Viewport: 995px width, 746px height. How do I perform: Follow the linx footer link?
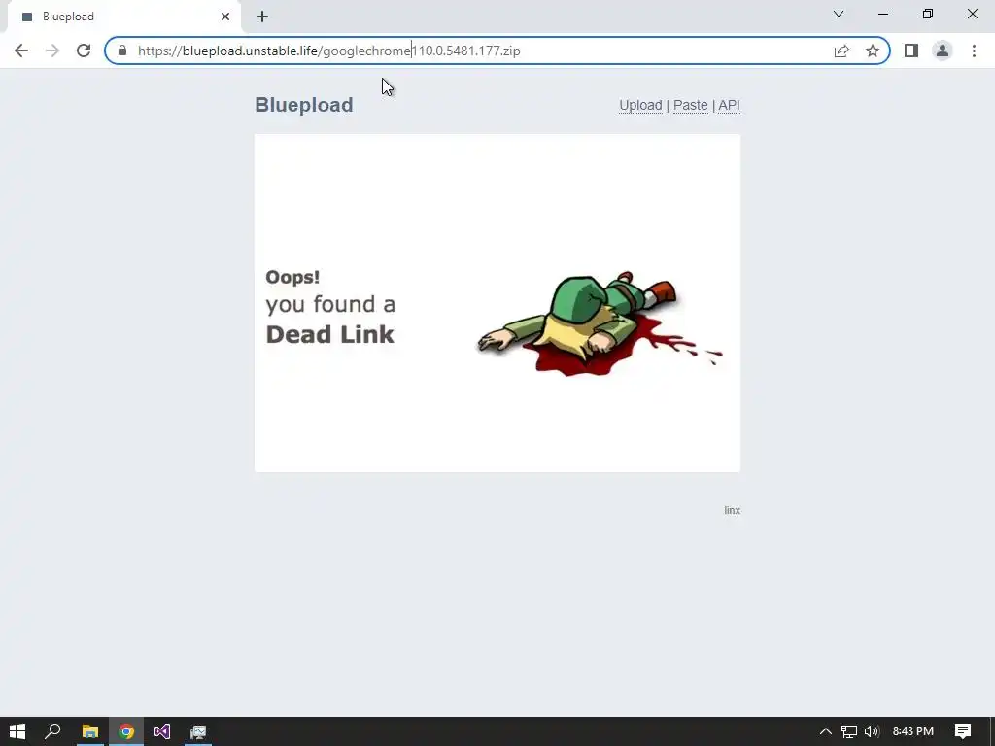click(733, 510)
